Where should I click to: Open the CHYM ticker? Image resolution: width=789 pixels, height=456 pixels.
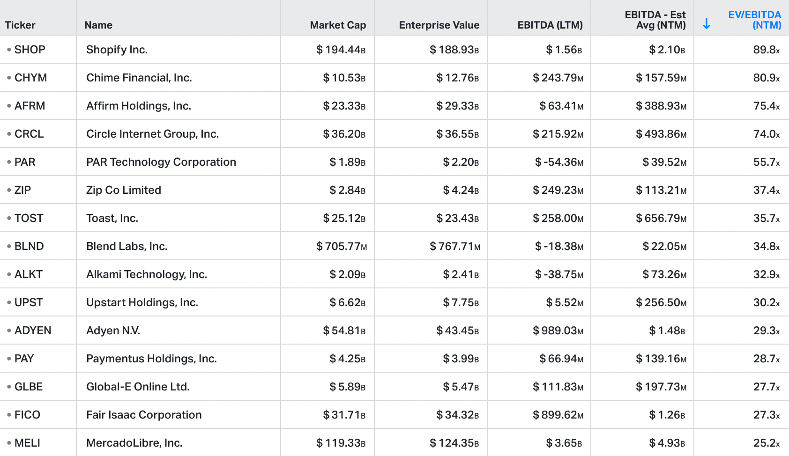click(31, 78)
